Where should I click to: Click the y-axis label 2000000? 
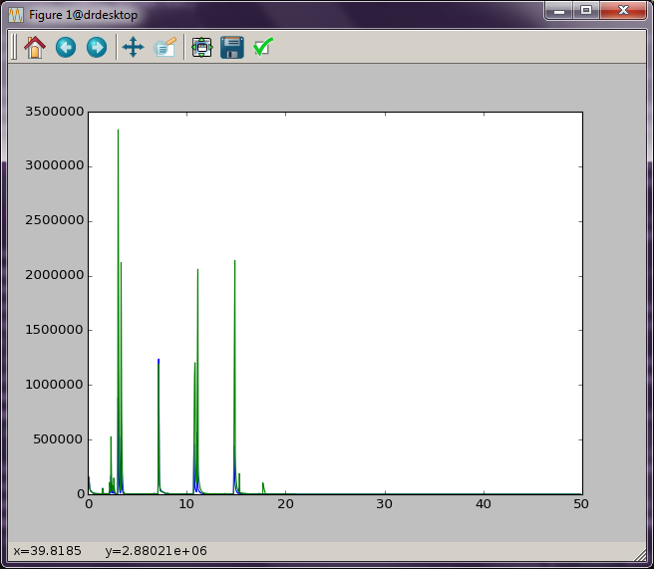point(55,275)
